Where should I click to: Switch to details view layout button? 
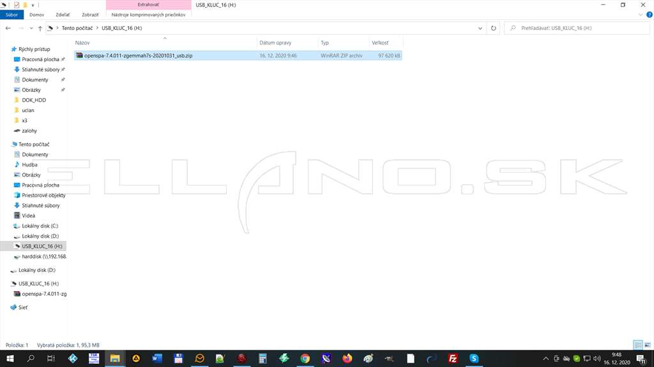pyautogui.click(x=638, y=345)
